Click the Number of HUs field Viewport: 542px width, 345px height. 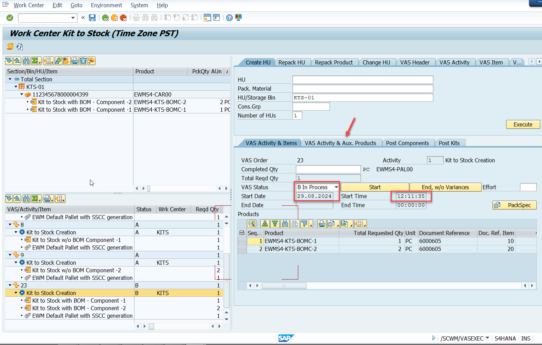click(297, 115)
